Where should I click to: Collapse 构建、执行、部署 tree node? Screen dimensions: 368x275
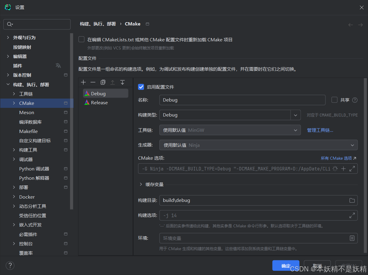click(8, 84)
